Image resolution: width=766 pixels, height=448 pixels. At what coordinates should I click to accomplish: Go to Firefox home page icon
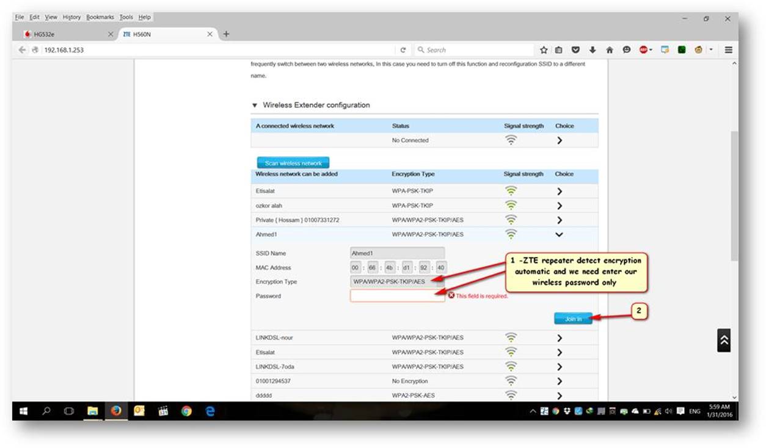coord(609,50)
